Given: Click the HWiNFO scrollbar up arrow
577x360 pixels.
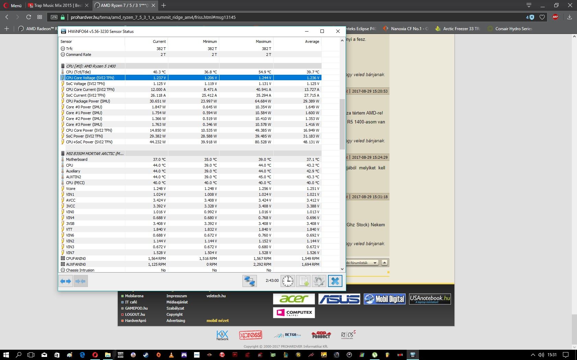Looking at the screenshot, I should pyautogui.click(x=342, y=40).
